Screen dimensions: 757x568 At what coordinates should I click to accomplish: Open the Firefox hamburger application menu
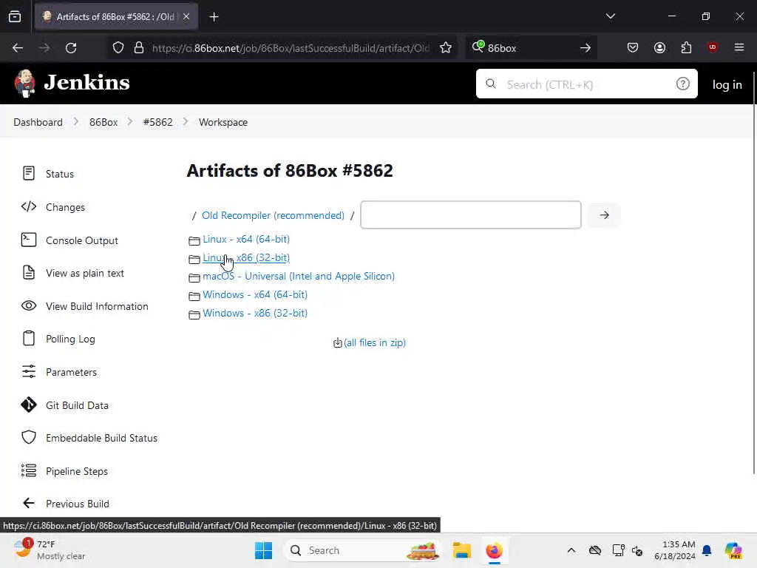tap(739, 47)
